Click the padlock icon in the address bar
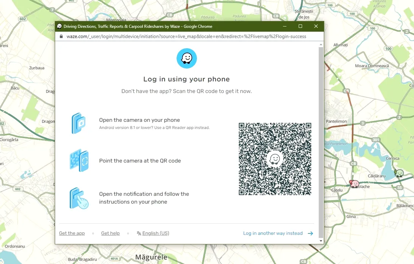414x264 pixels. [61, 36]
